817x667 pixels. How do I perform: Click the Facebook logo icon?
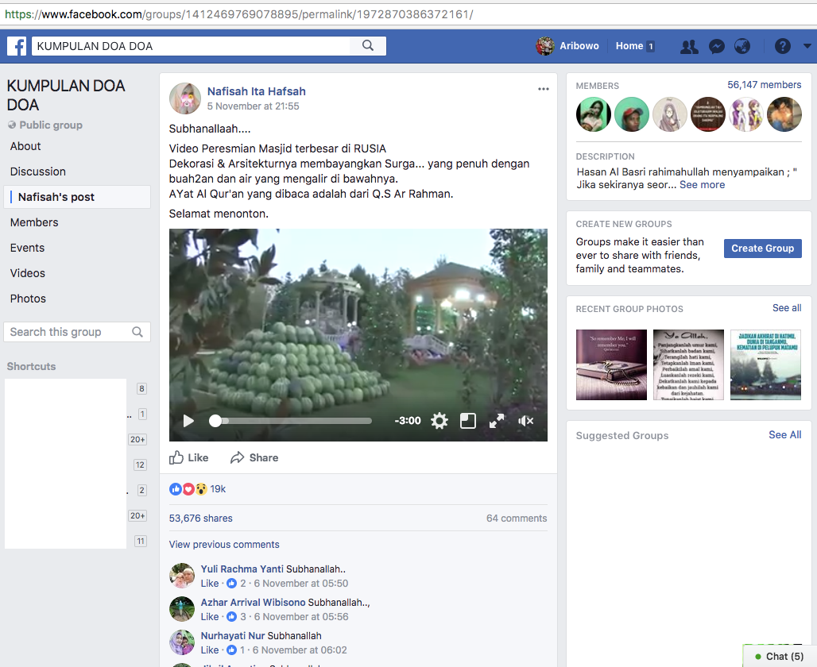17,46
